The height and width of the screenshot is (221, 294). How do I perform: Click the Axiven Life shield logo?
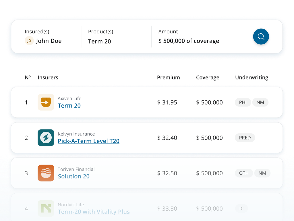(x=46, y=102)
